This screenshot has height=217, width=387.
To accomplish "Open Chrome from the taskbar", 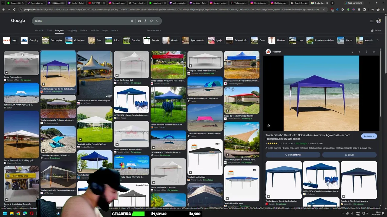I will [x=18, y=213].
